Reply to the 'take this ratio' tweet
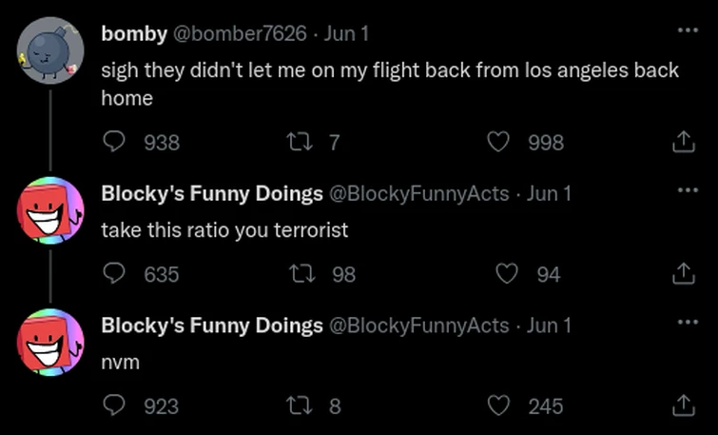 tap(114, 275)
